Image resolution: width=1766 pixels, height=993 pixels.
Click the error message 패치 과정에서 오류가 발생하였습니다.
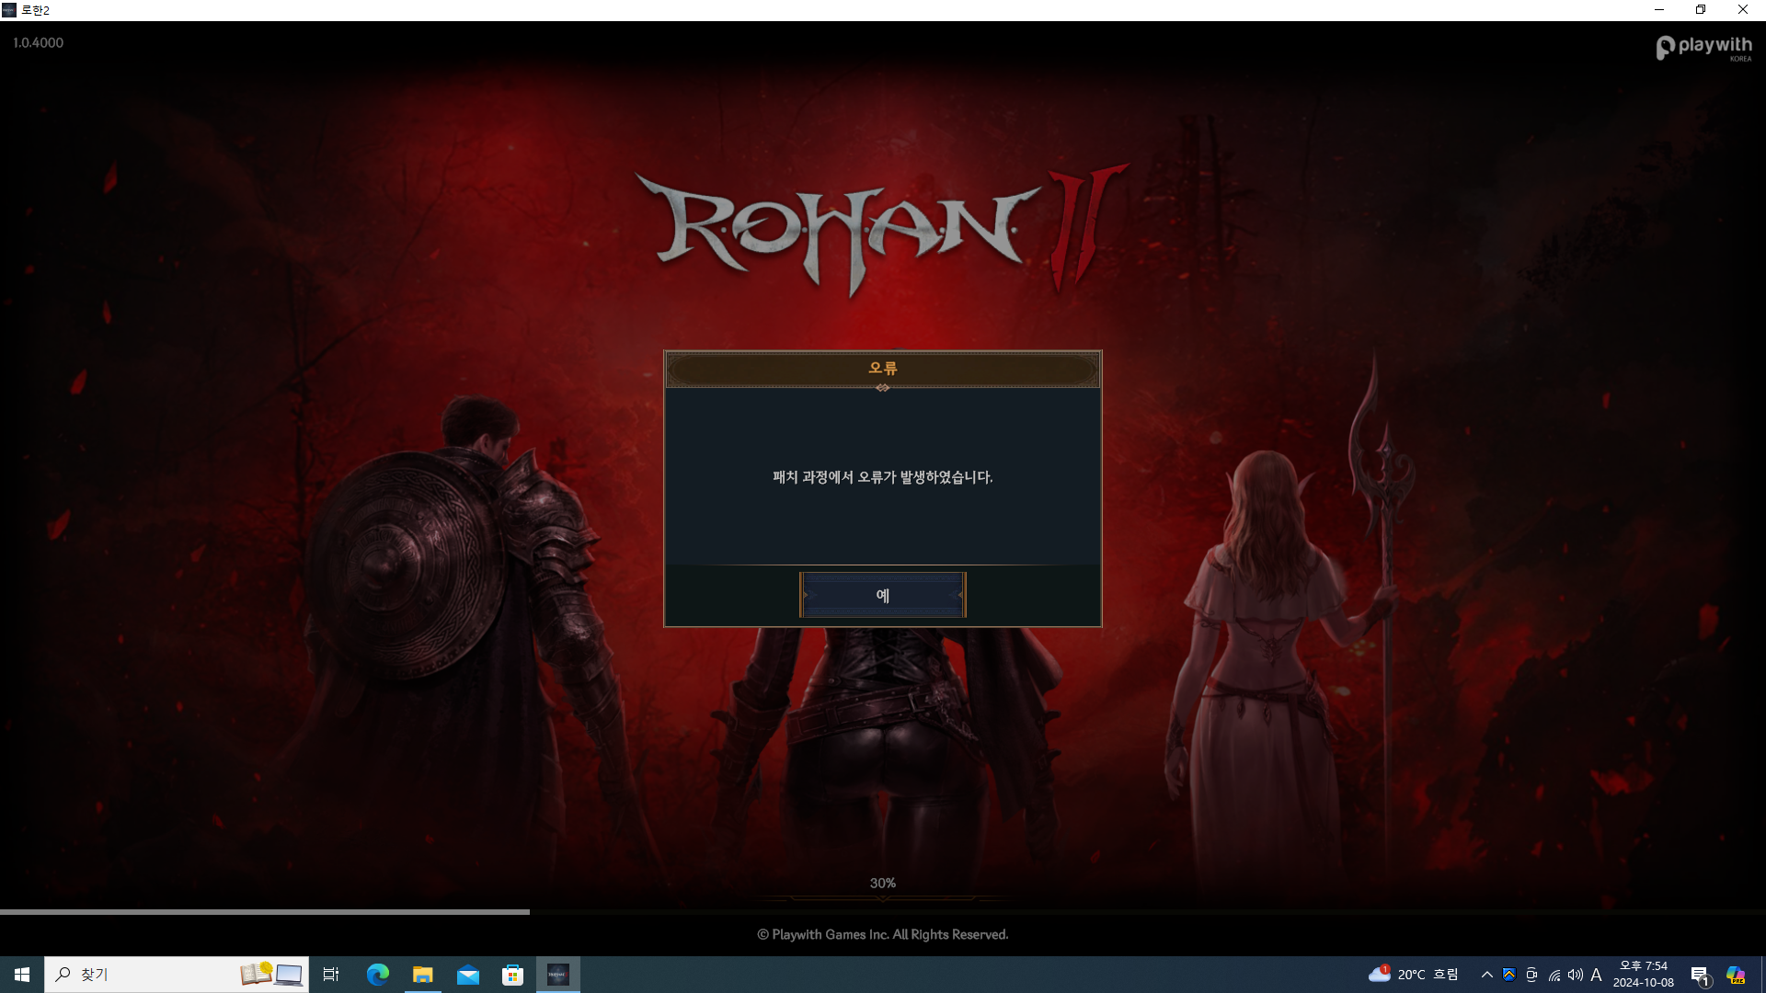883,477
